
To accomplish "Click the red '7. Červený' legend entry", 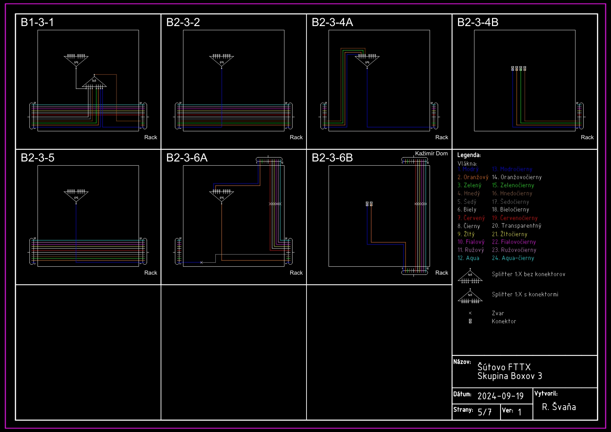I will click(471, 218).
